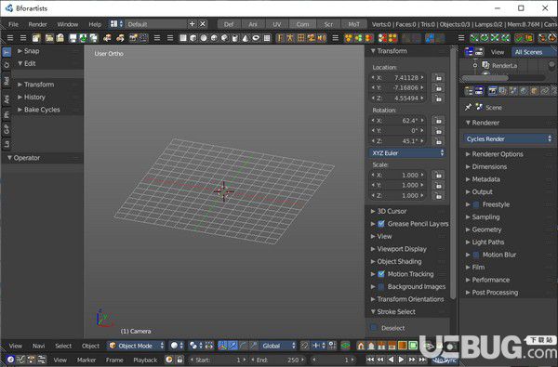This screenshot has height=367, width=558.
Task: Toggle the Motion Tracking checkbox
Action: pyautogui.click(x=381, y=274)
